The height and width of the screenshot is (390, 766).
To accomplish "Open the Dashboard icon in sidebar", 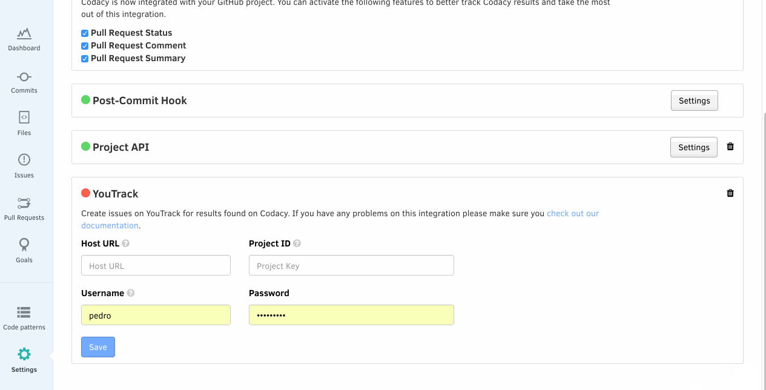I will pyautogui.click(x=24, y=34).
